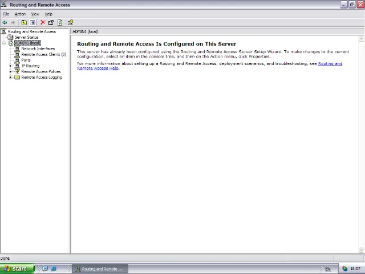Select Remote Access Clients (0) node

[x=43, y=54]
